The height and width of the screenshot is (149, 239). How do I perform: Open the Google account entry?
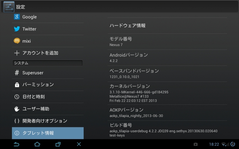pos(48,18)
